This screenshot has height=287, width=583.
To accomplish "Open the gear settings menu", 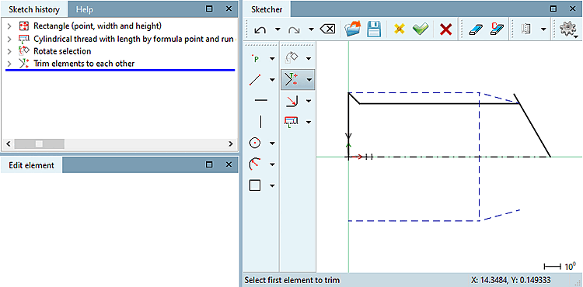I will tap(568, 29).
